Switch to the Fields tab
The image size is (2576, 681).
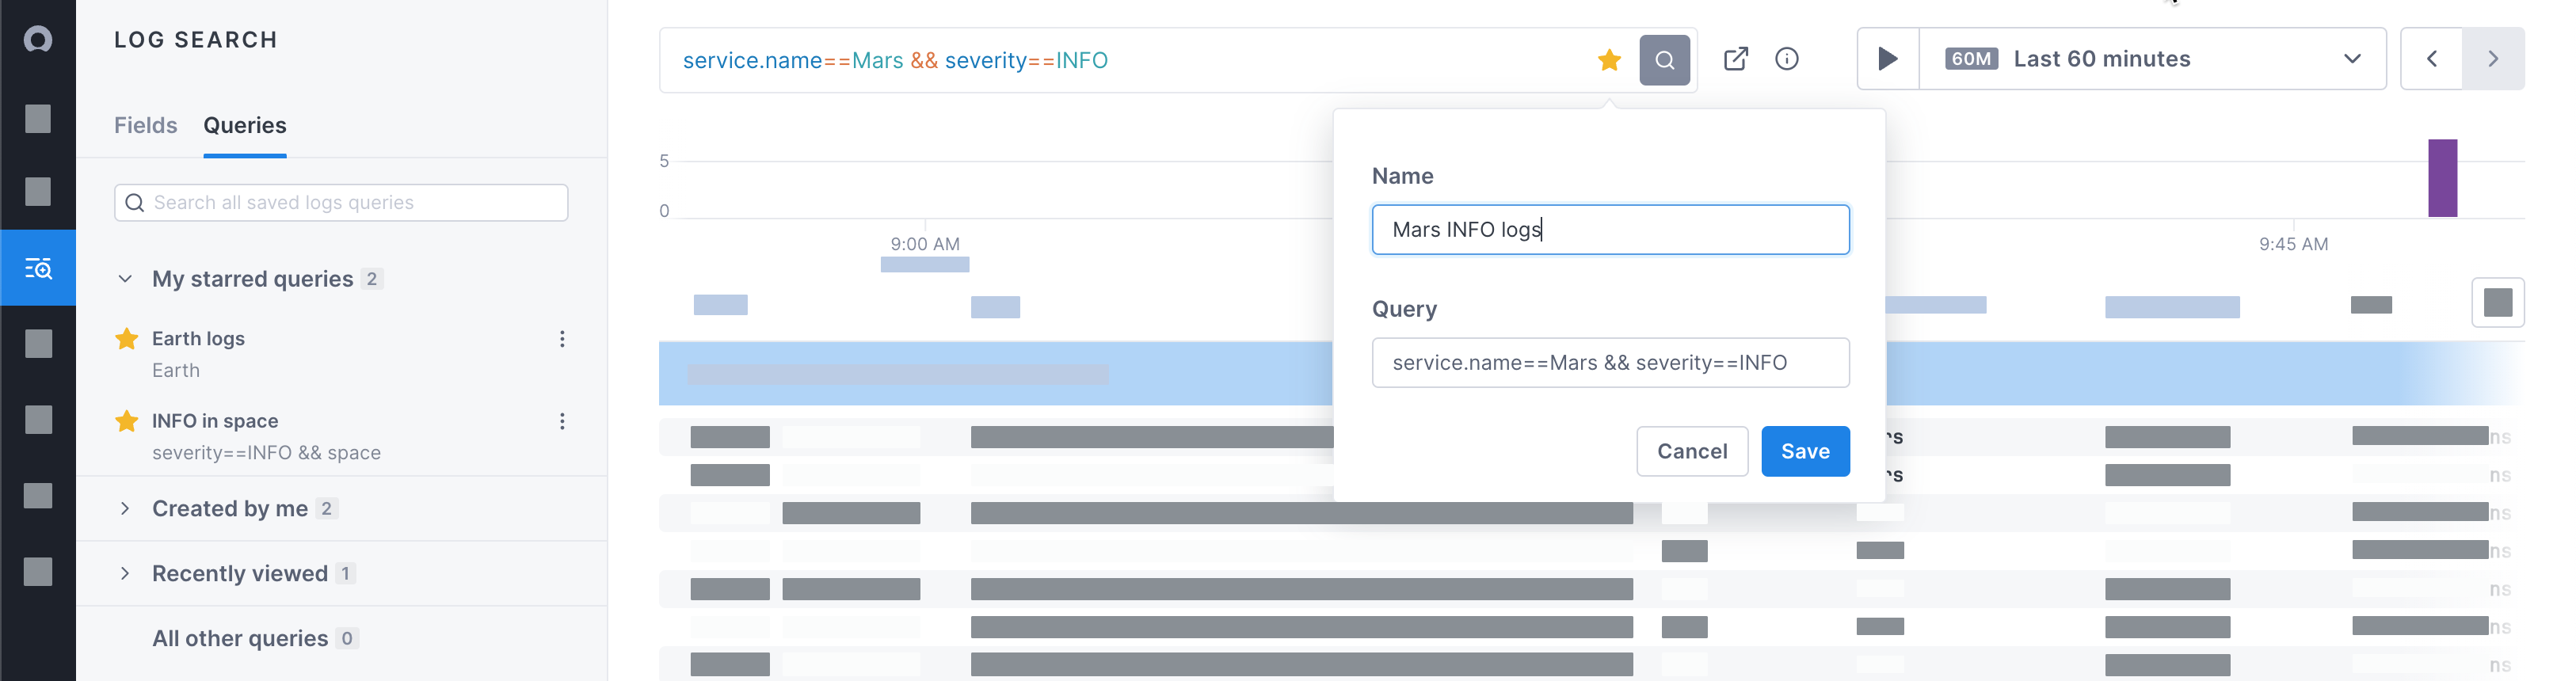pos(145,125)
